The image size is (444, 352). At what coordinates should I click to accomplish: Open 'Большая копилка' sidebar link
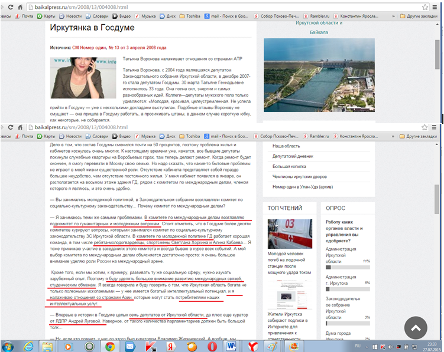[x=289, y=166]
